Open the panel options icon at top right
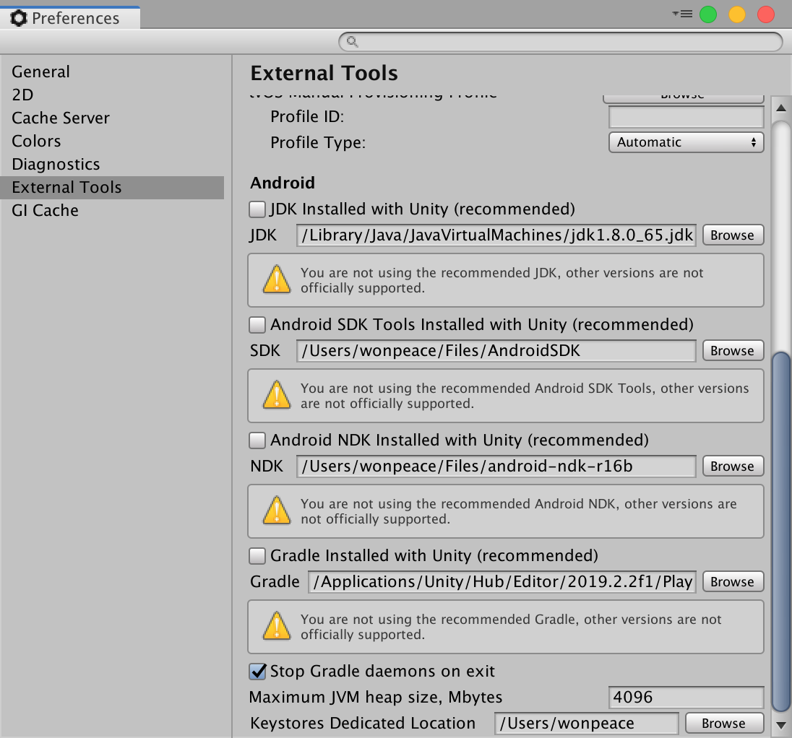Screen dimensions: 792x738 [682, 13]
